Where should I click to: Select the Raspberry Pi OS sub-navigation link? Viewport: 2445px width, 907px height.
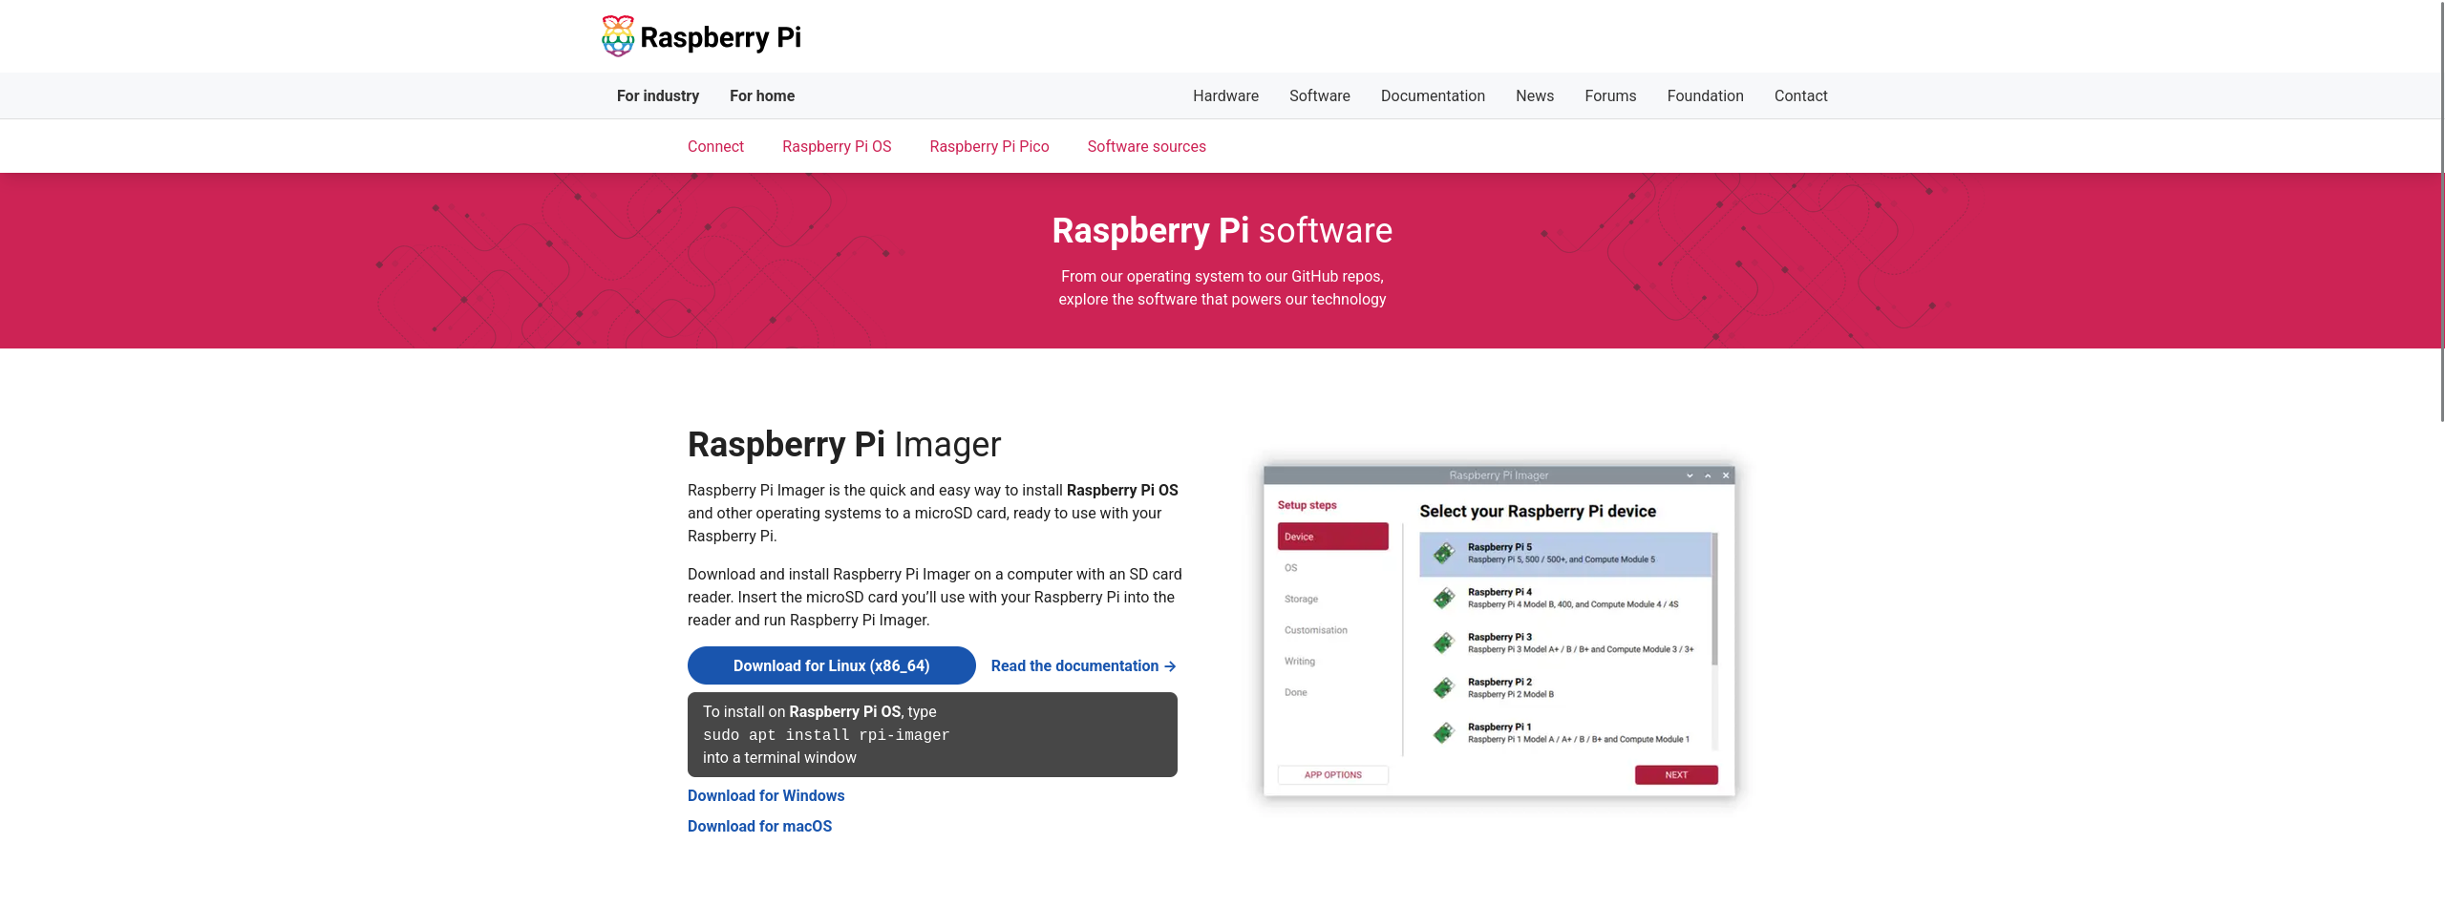[x=837, y=146]
